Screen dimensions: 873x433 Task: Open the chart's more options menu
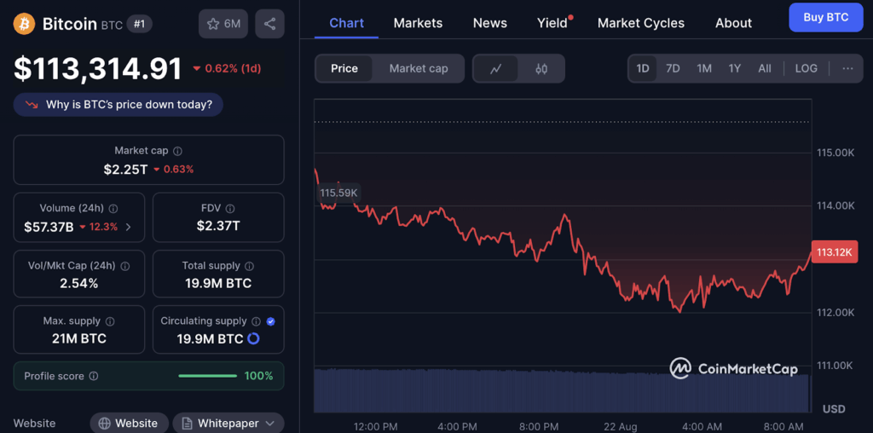847,68
